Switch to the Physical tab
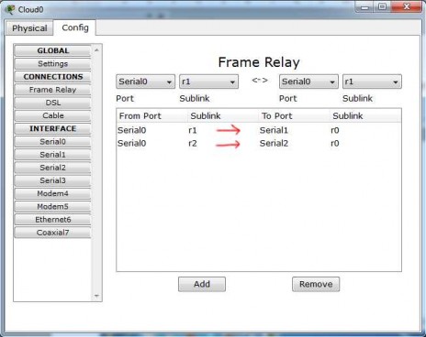426x337 pixels. (x=29, y=28)
